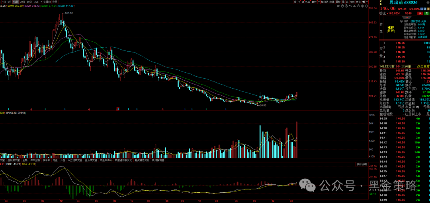
Task: Click the 注 badge icon
Action: 427,9
